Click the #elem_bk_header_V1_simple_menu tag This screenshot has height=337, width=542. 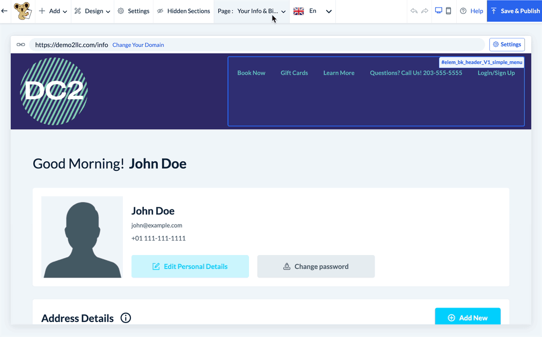pyautogui.click(x=481, y=63)
